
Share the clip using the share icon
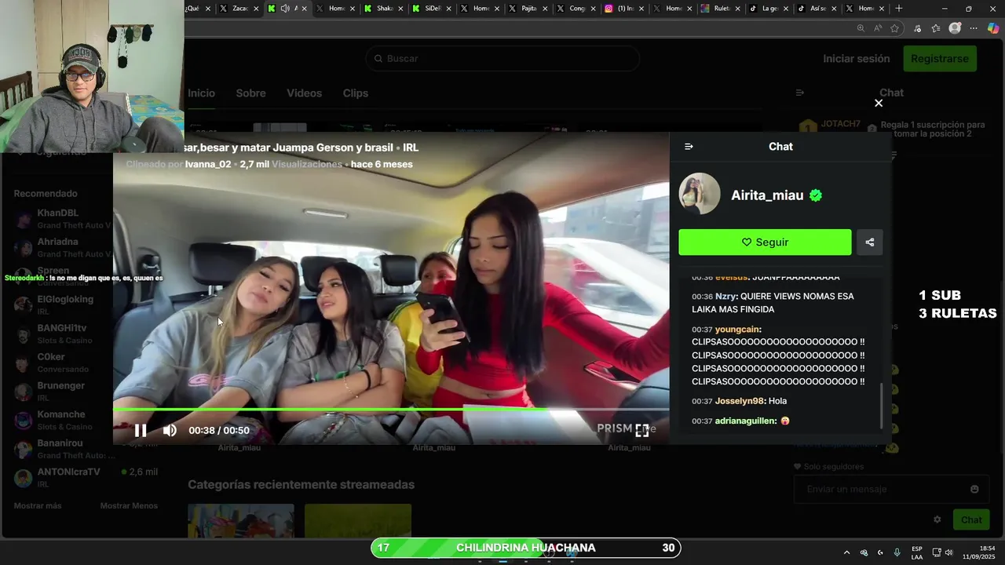point(869,242)
